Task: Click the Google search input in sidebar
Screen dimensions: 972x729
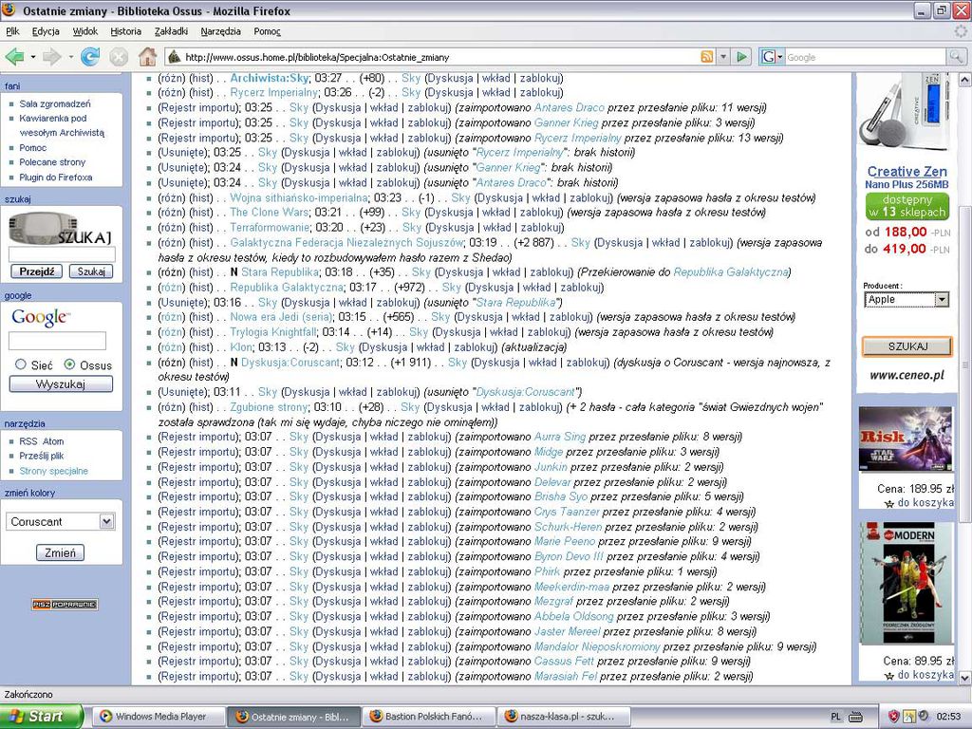Action: click(x=57, y=341)
